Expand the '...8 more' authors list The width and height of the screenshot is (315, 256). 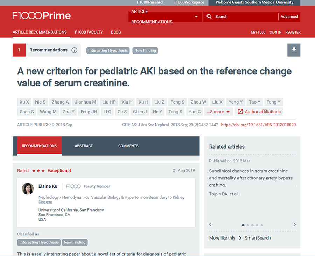coord(218,112)
